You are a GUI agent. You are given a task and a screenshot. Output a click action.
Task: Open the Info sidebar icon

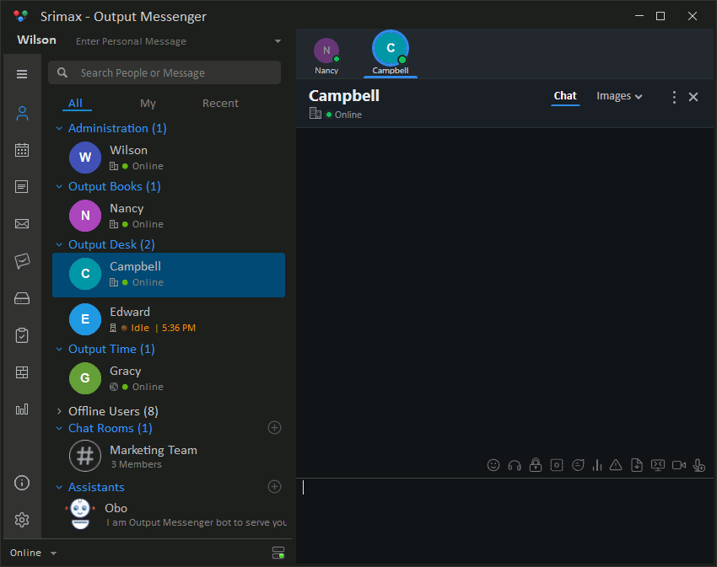point(21,483)
